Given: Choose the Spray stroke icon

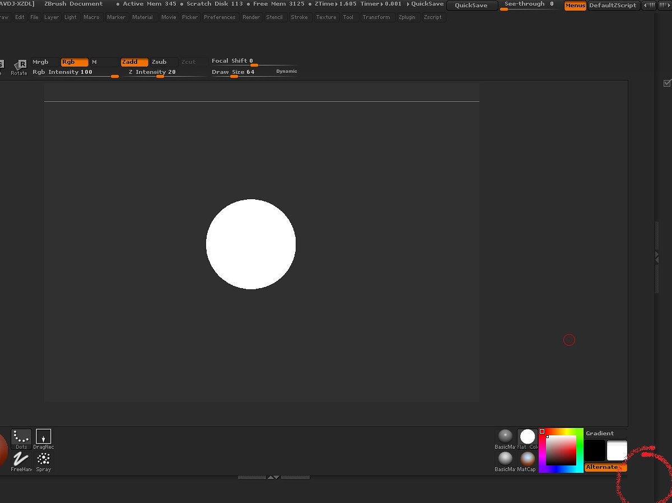Looking at the screenshot, I should coord(44,462).
